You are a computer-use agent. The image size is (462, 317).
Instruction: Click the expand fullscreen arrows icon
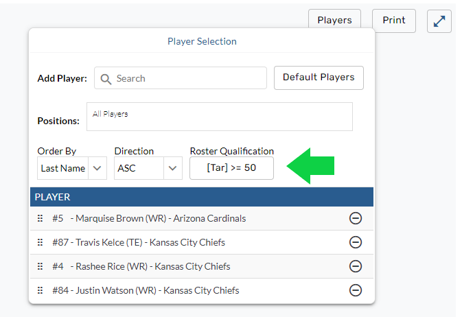[439, 21]
